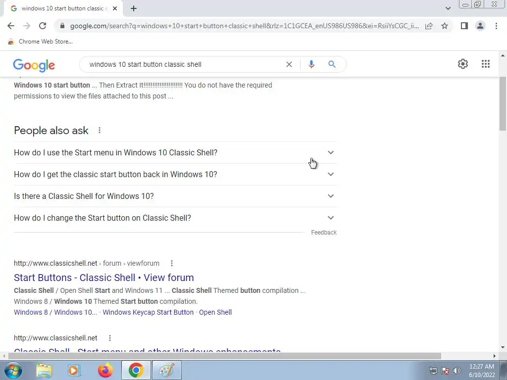This screenshot has height=380, width=507.
Task: Open the 'Windows 8 / Windows 10...' sitelink
Action: click(55, 312)
